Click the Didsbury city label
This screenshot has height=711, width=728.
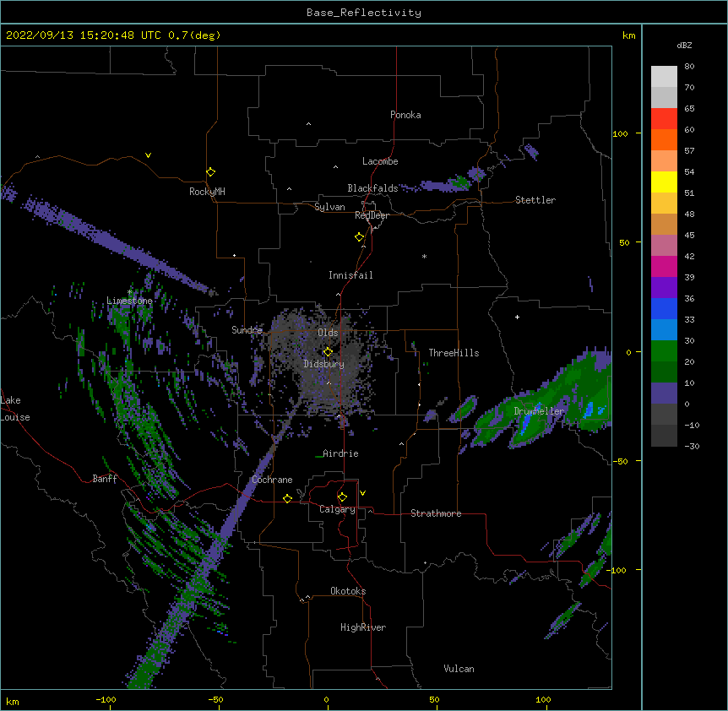324,364
